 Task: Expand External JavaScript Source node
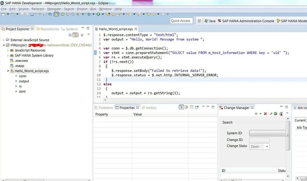(x=4, y=40)
